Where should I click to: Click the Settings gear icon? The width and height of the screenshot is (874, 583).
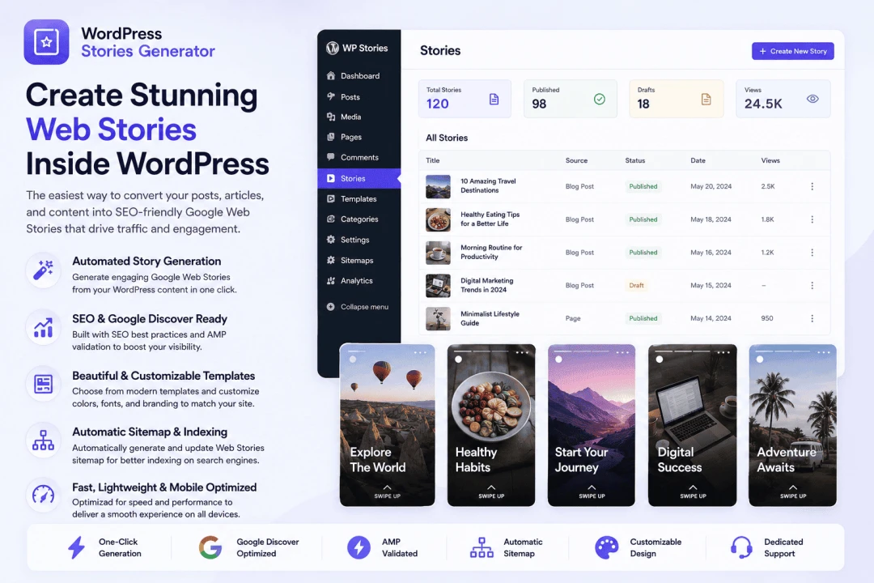pyautogui.click(x=330, y=240)
